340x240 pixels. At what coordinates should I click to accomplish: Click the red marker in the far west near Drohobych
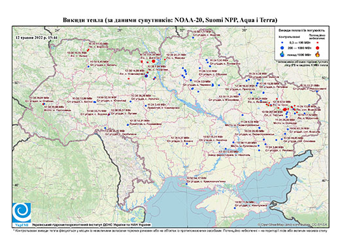43,104
